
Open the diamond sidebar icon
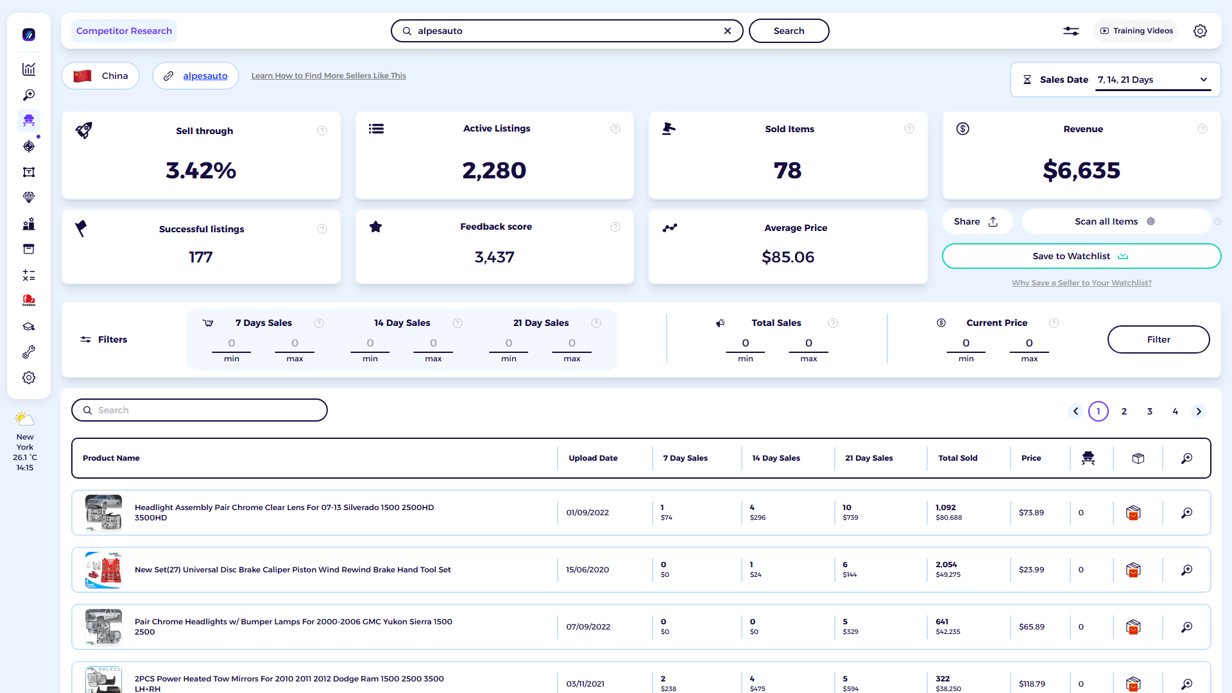click(x=29, y=198)
